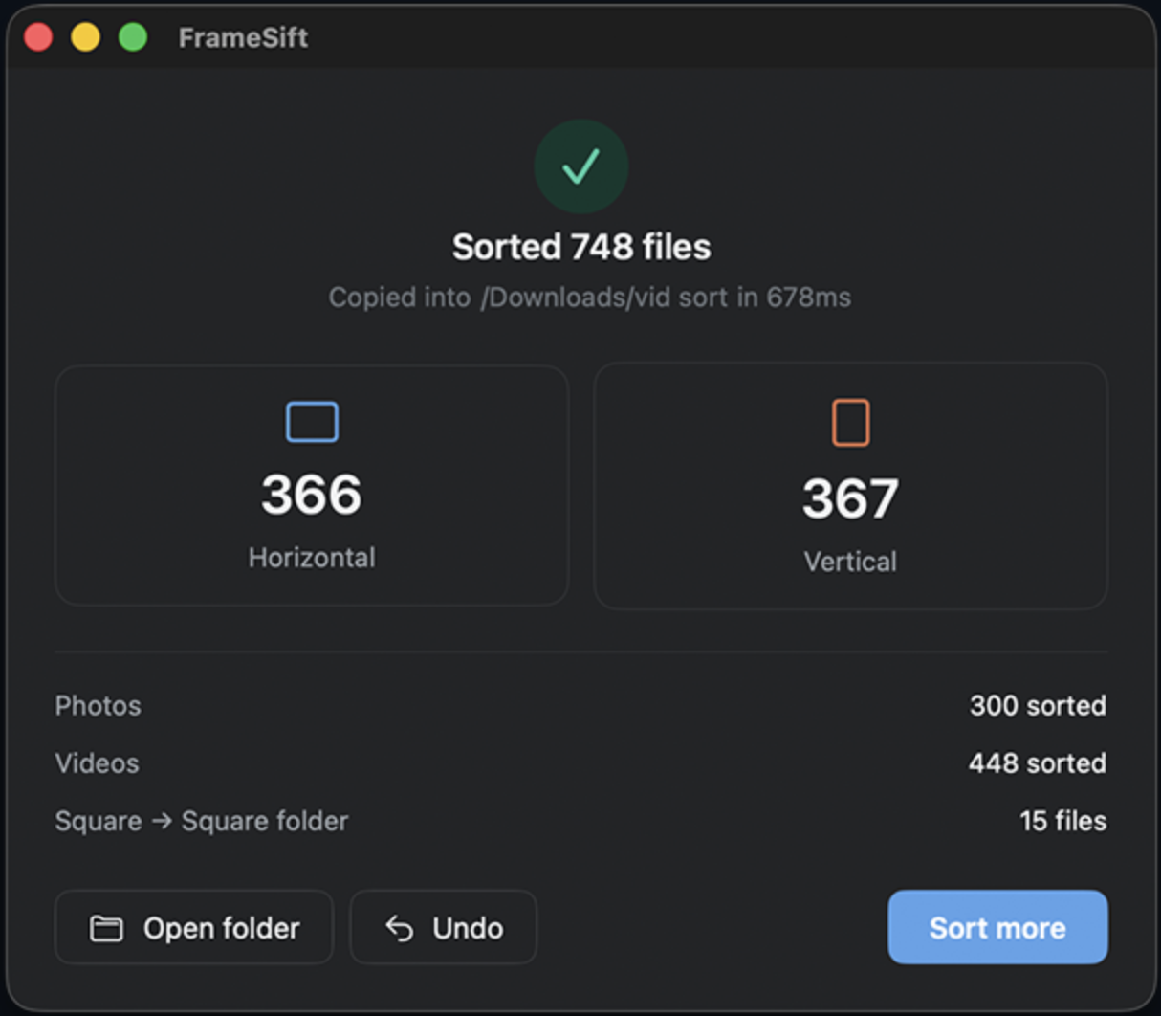Click the Sort more button

(997, 927)
